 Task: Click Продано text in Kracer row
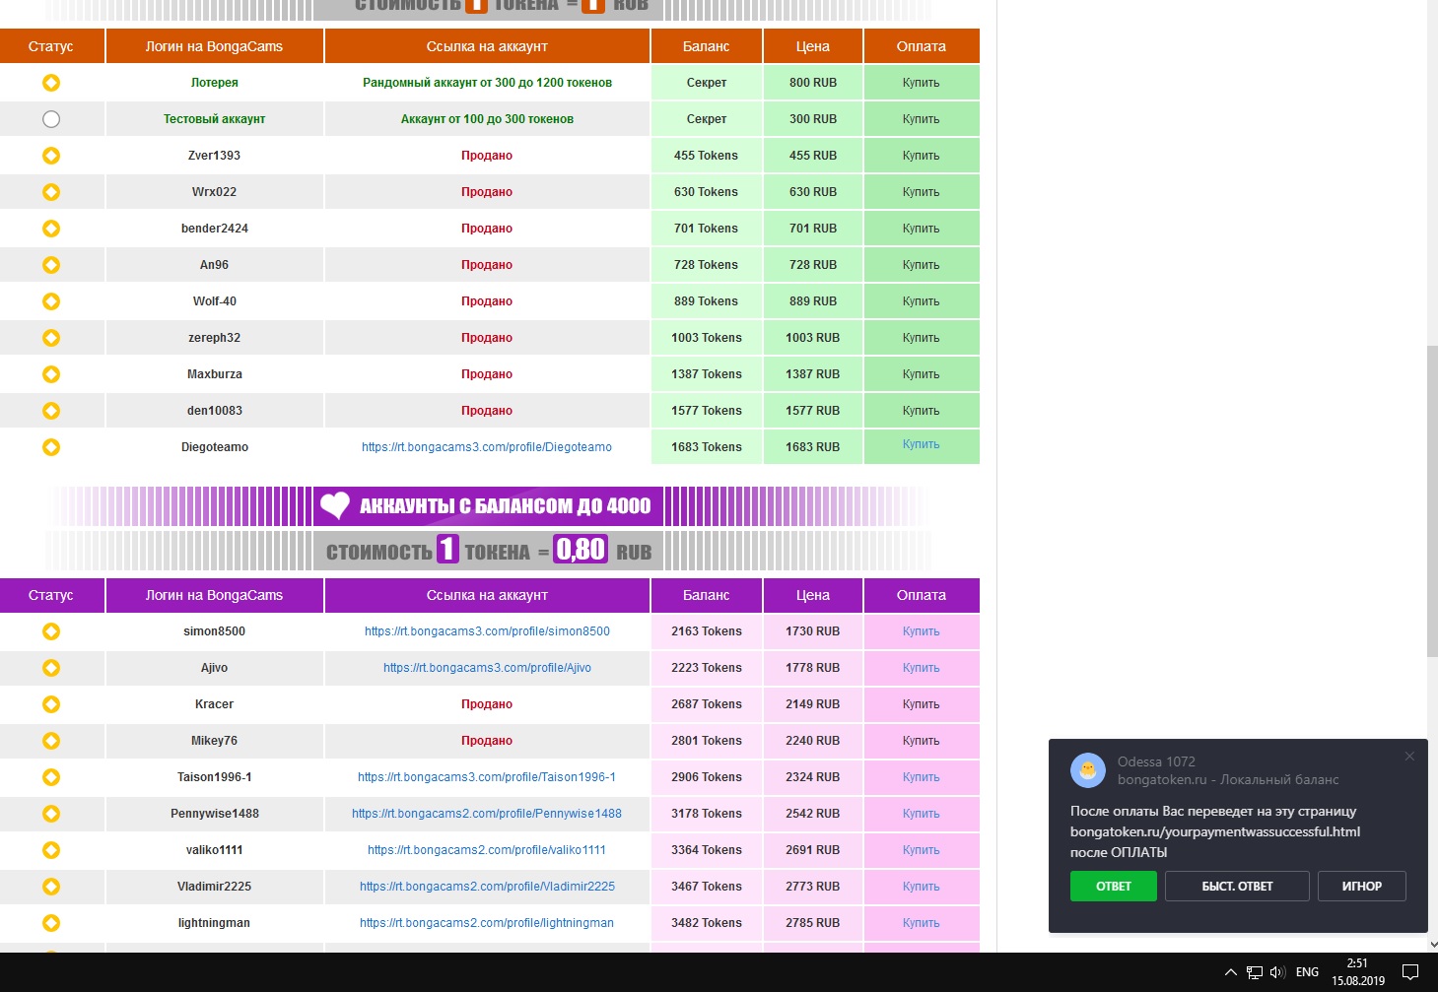487,704
